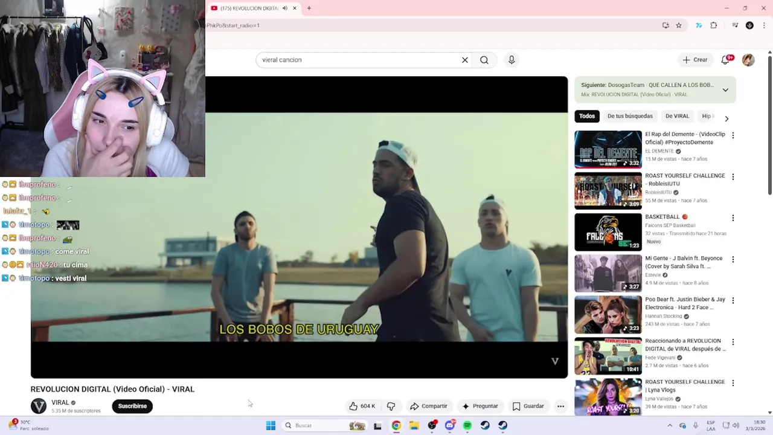The image size is (773, 435).
Task: Click the video player to pause
Action: 299,227
